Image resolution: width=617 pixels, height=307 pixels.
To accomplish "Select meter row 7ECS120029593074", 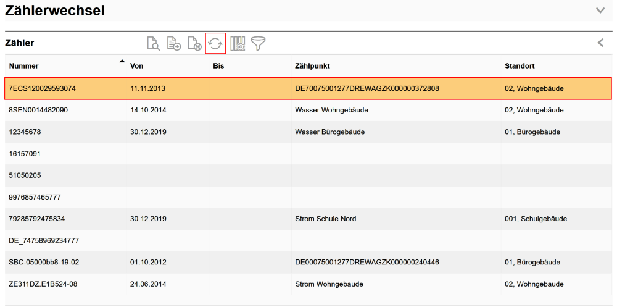I will (43, 88).
